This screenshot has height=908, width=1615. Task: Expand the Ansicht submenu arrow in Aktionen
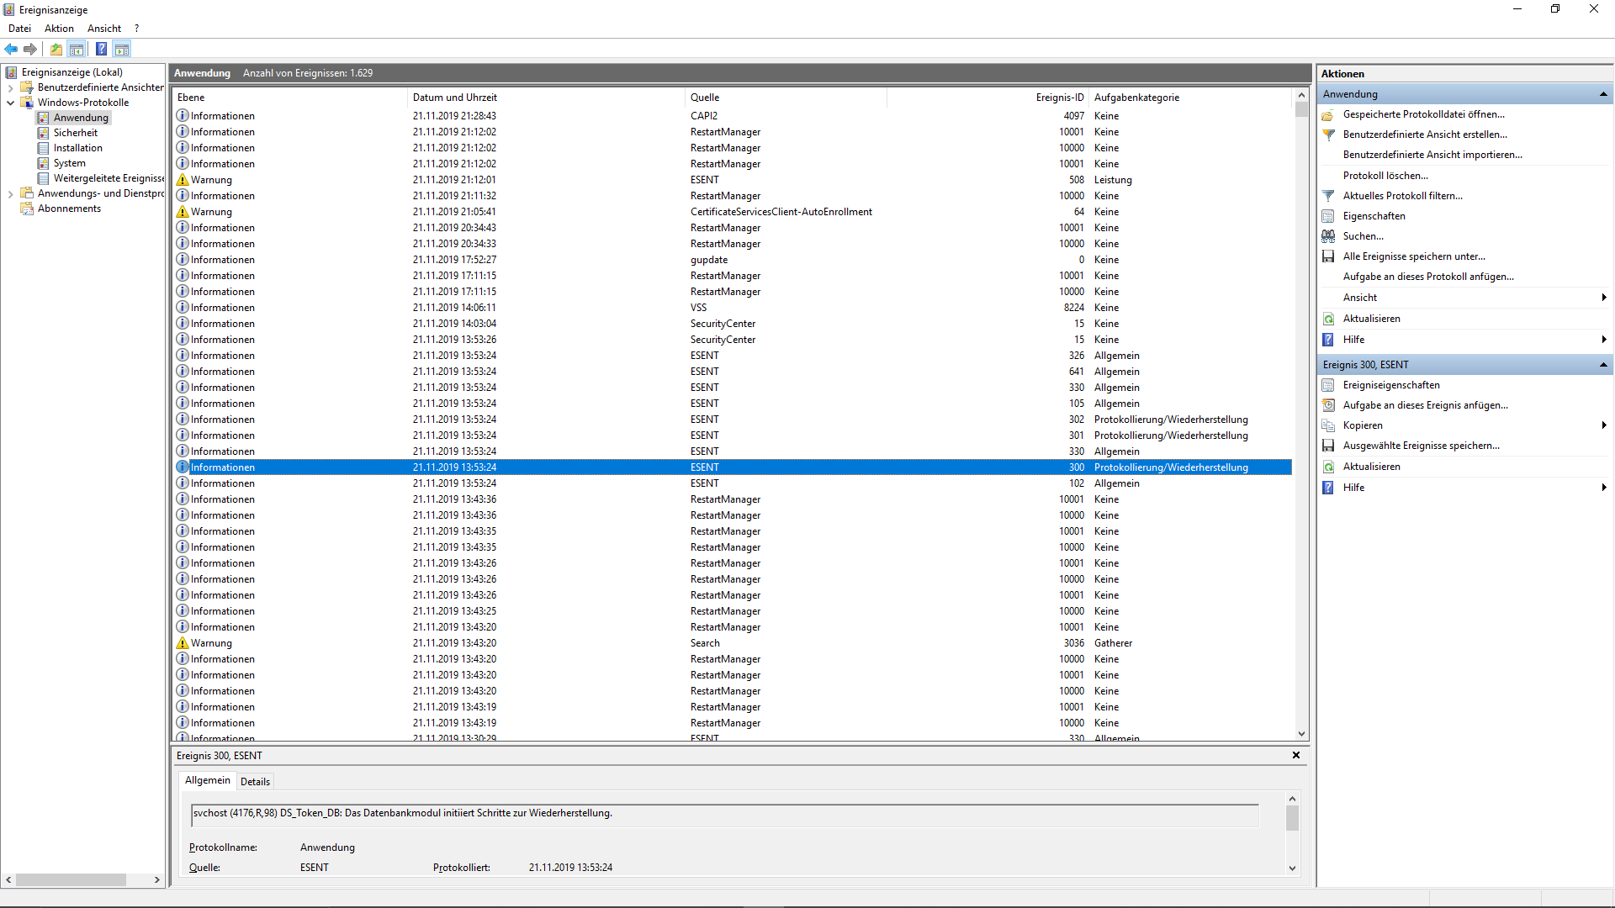click(x=1604, y=298)
